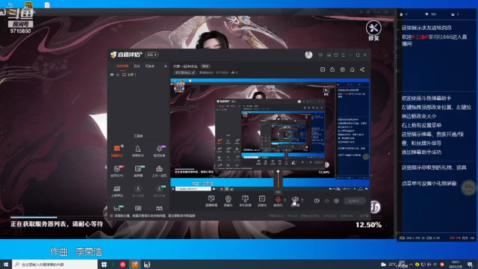The image size is (478, 269).
Task: Mute the microphone icon in the bottom toolbar
Action: (278, 200)
